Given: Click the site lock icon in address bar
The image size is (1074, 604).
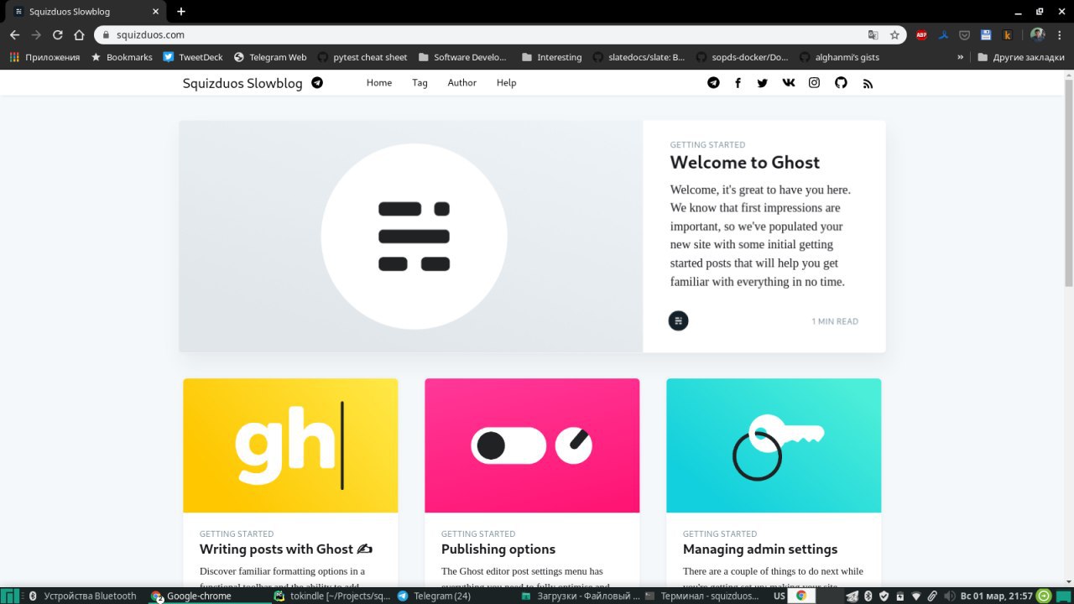Looking at the screenshot, I should point(107,35).
